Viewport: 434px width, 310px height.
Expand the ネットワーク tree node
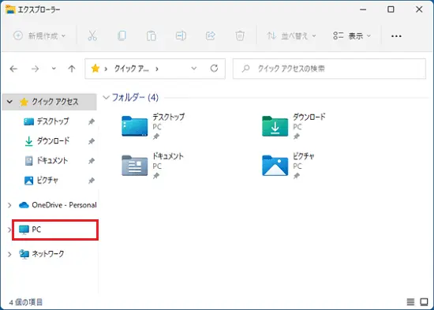pos(9,254)
